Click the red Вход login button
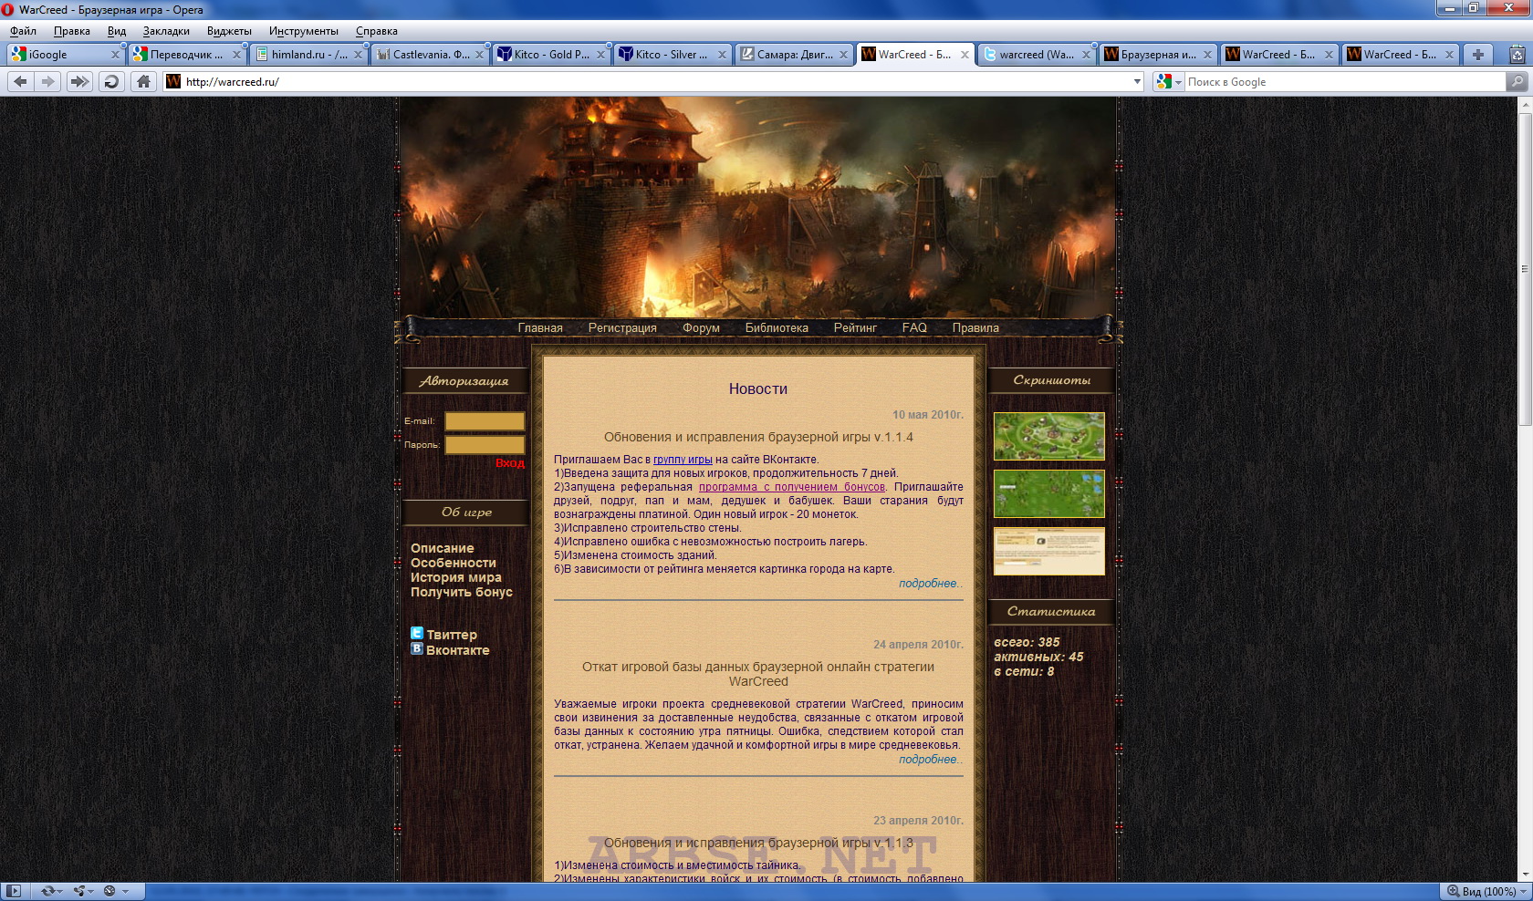This screenshot has height=901, width=1533. (x=510, y=463)
